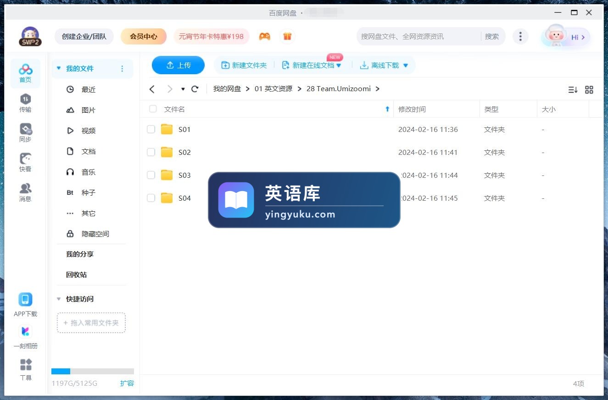The image size is (608, 400).
Task: Open the 首页 home icon in sidebar
Action: click(25, 73)
